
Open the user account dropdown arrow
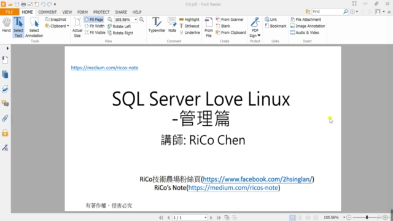[x=384, y=12]
